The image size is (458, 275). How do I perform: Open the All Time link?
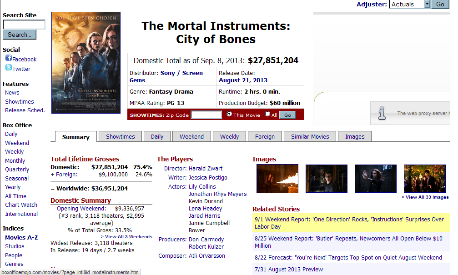15,196
